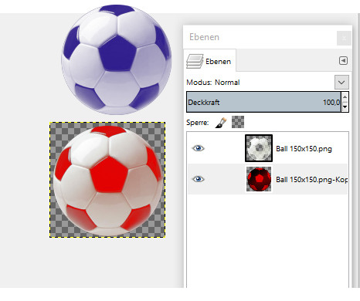This screenshot has width=360, height=301.
Task: Open the tab configuration menu arrow button
Action: tap(343, 61)
